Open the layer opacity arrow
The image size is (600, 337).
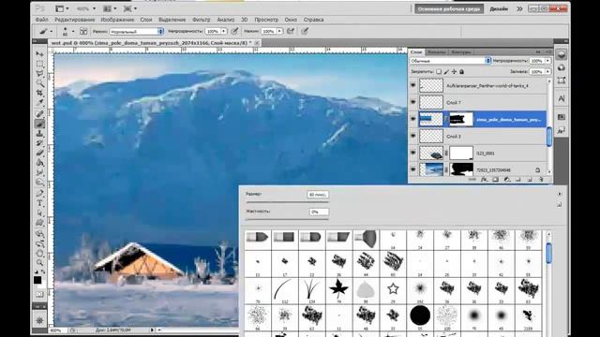point(547,61)
